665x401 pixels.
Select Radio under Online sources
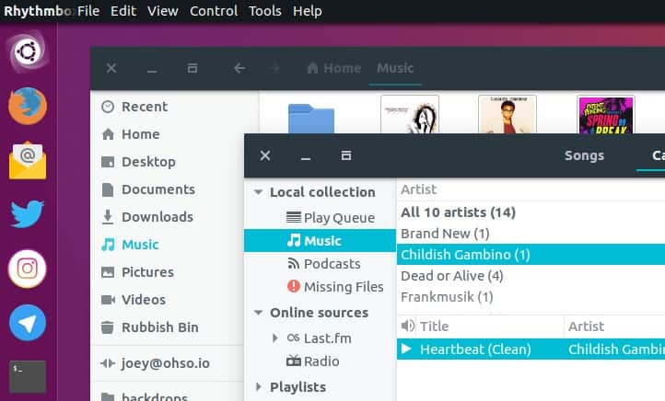pyautogui.click(x=321, y=361)
